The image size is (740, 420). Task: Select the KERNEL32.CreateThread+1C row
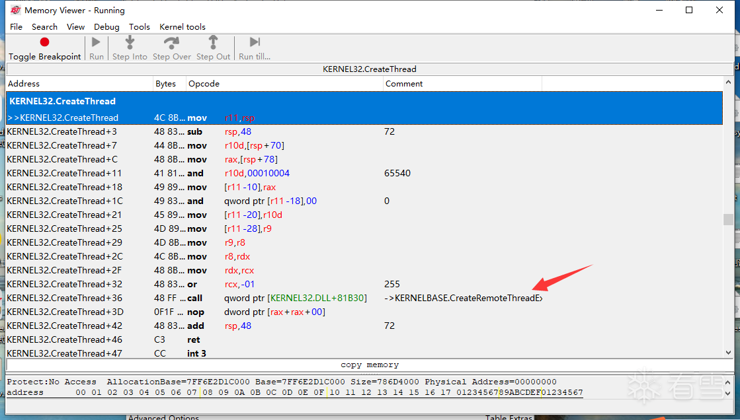point(364,201)
